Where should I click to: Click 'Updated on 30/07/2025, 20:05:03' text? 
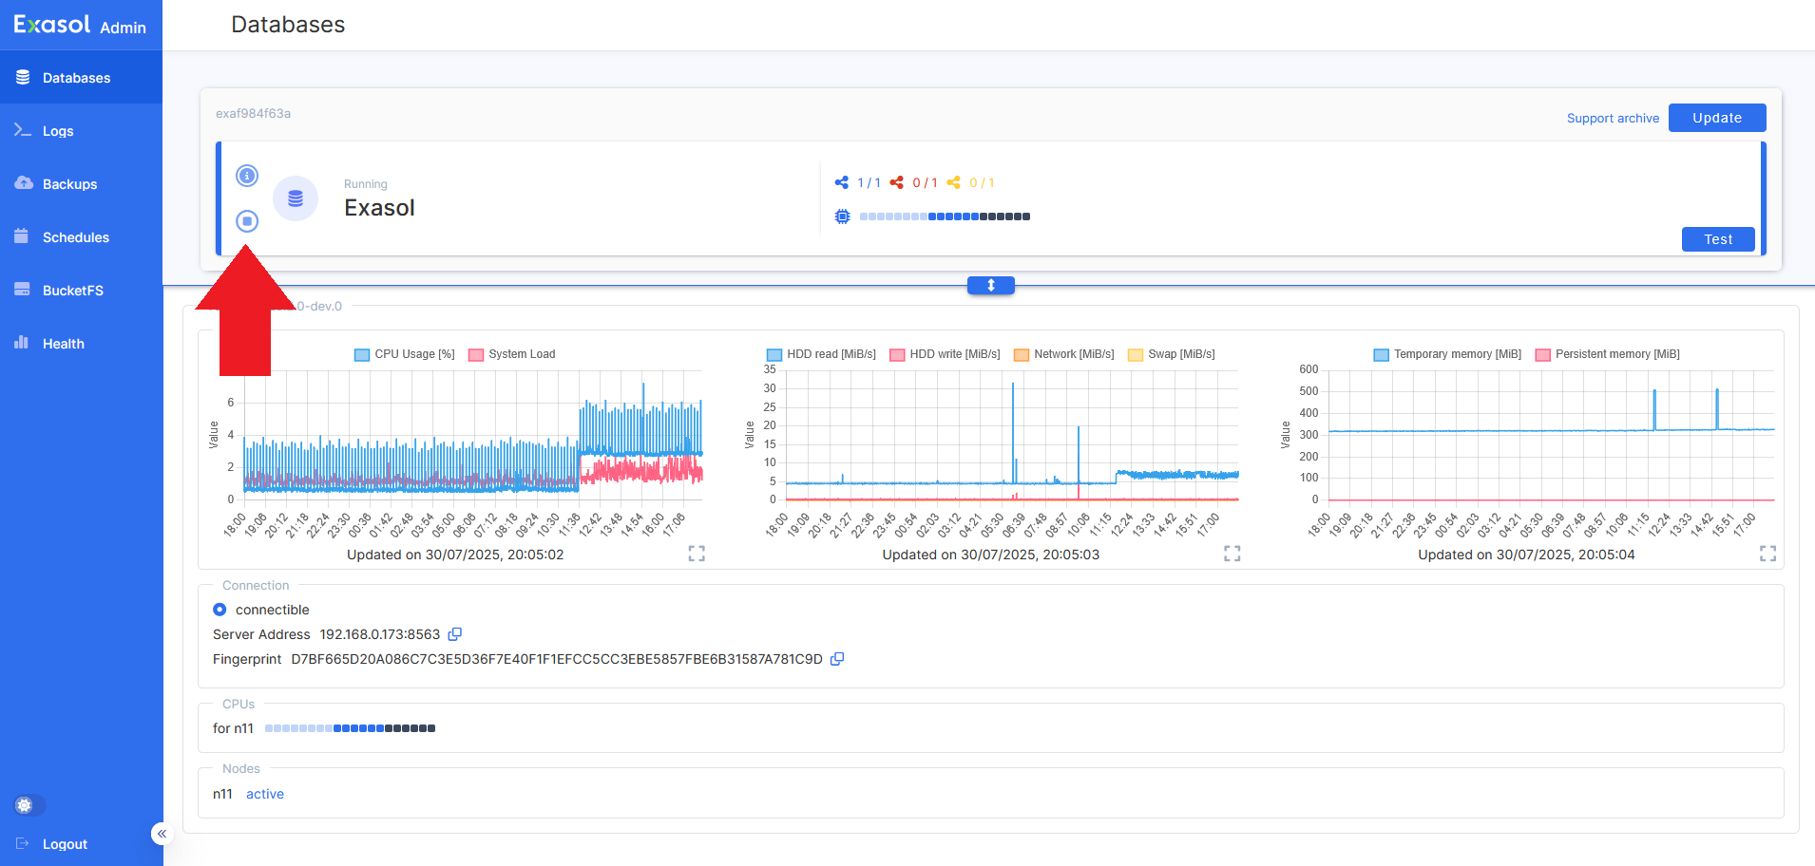(991, 555)
